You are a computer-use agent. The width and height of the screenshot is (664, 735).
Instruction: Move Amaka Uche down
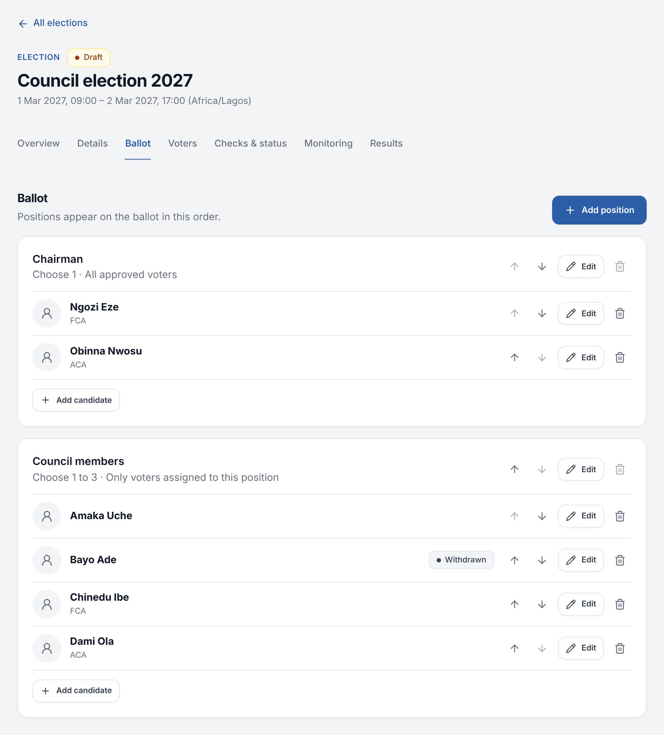coord(542,516)
